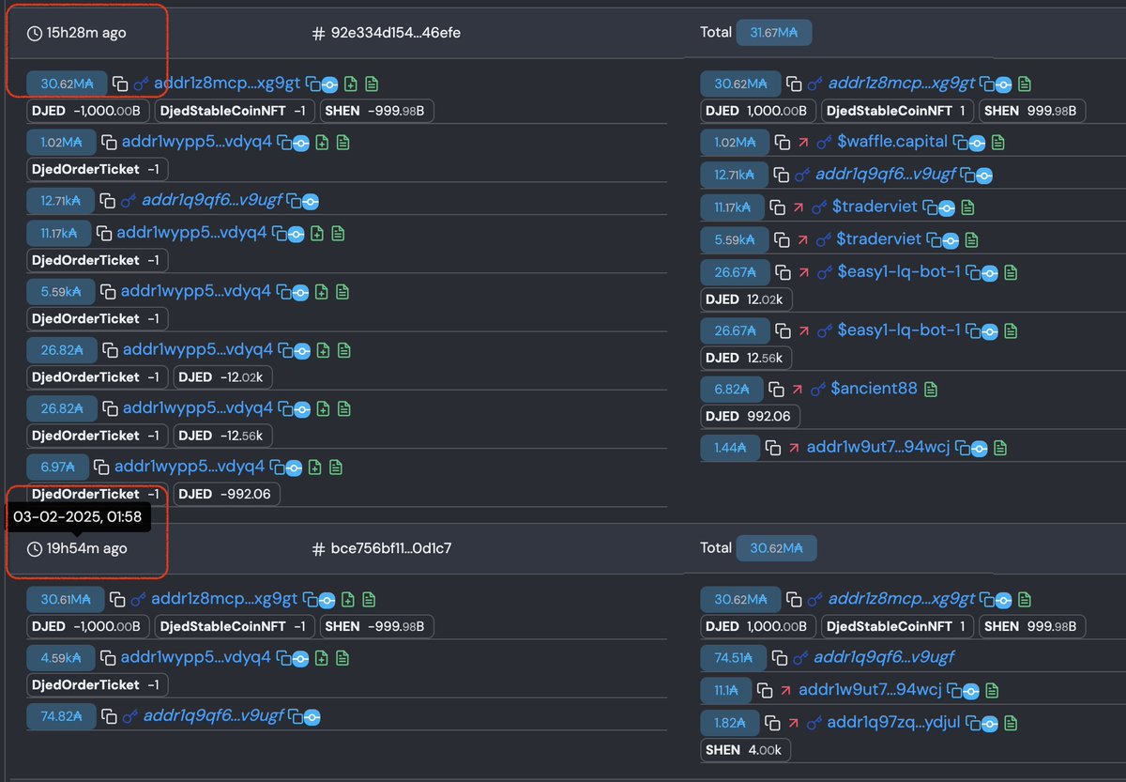This screenshot has width=1126, height=782.
Task: Click green document icon in the 11.1₳ row
Action: [x=990, y=691]
